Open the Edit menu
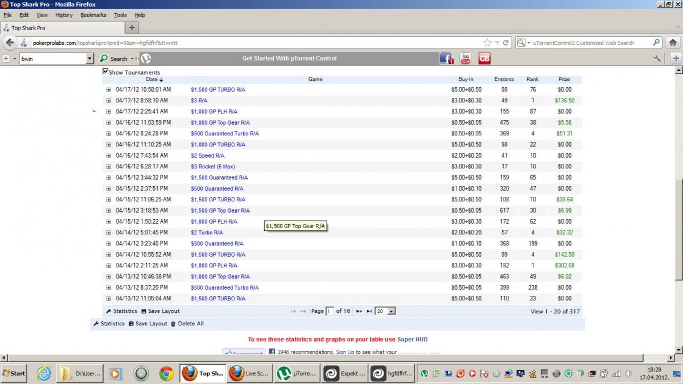This screenshot has height=384, width=683. 24,15
